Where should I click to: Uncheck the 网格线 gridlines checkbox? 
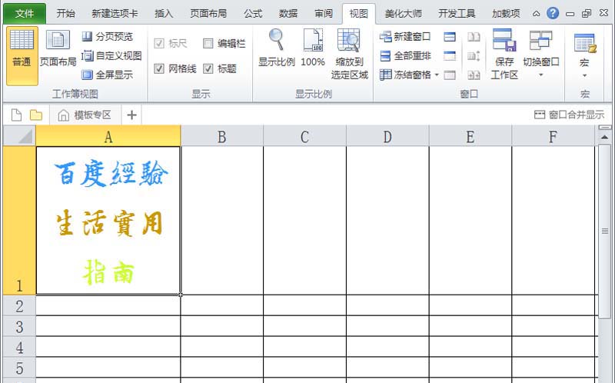[x=159, y=68]
